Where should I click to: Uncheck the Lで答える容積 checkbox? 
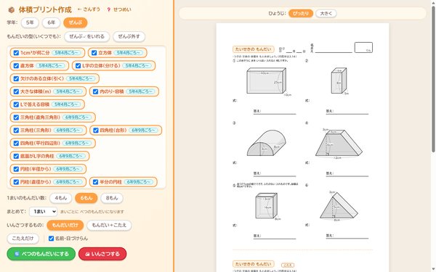pyautogui.click(x=16, y=104)
